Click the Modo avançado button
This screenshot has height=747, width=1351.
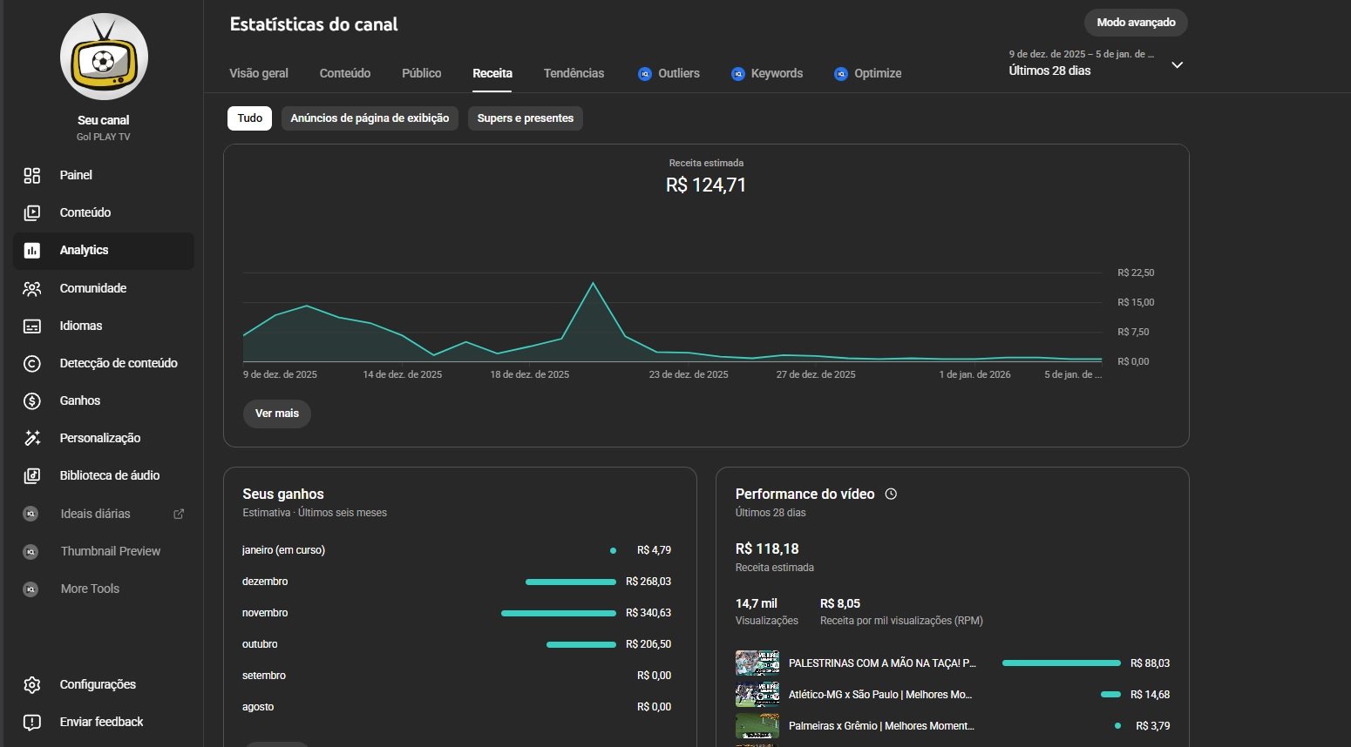[1135, 23]
